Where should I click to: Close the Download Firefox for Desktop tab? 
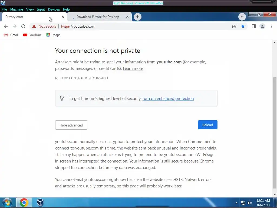tap(127, 17)
